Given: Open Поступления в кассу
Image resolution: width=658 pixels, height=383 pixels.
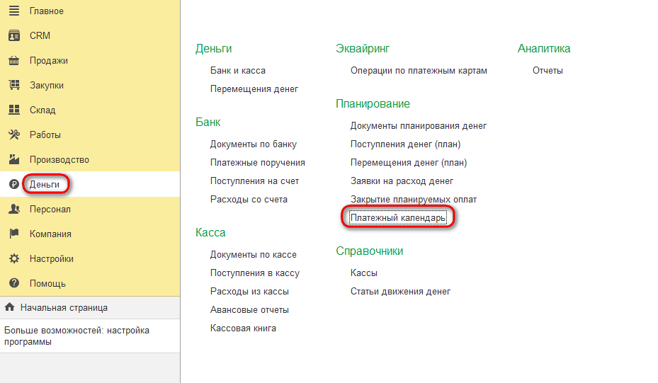Looking at the screenshot, I should click(x=255, y=273).
